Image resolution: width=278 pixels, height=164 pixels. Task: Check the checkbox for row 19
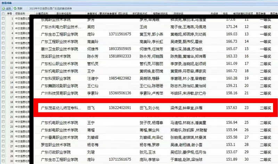3,107
